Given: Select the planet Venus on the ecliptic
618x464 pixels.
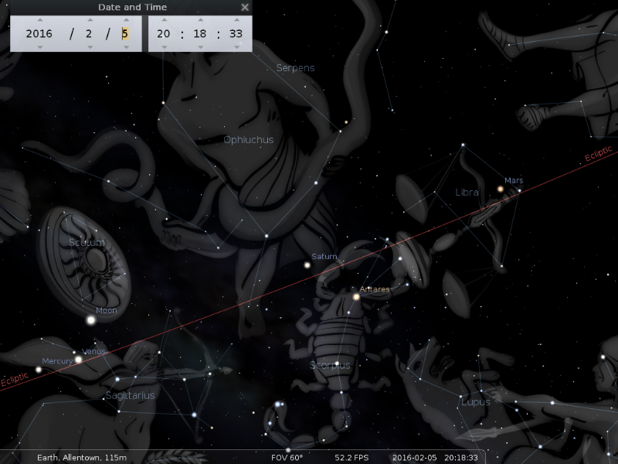Looking at the screenshot, I should tap(78, 359).
